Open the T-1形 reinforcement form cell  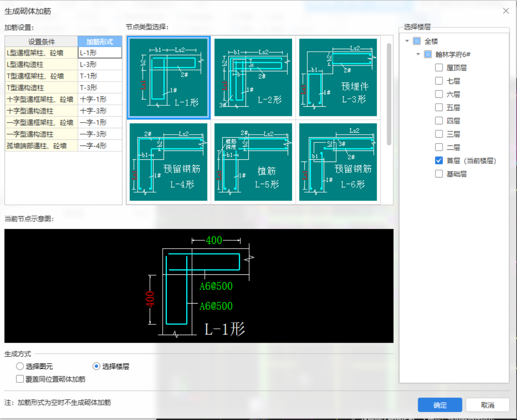click(100, 76)
